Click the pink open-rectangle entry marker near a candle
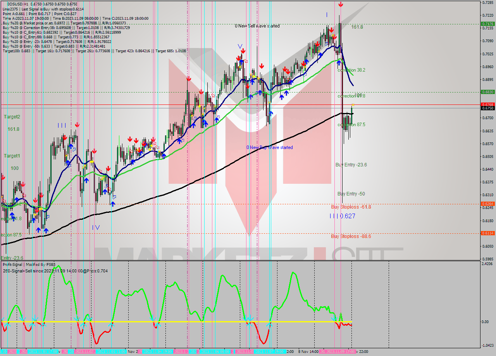The width and height of the screenshot is (496, 356). [x=157, y=147]
